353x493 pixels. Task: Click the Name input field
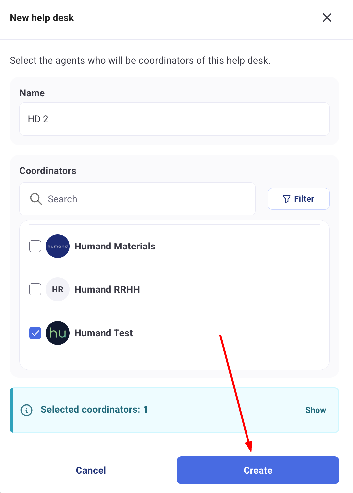(x=174, y=119)
